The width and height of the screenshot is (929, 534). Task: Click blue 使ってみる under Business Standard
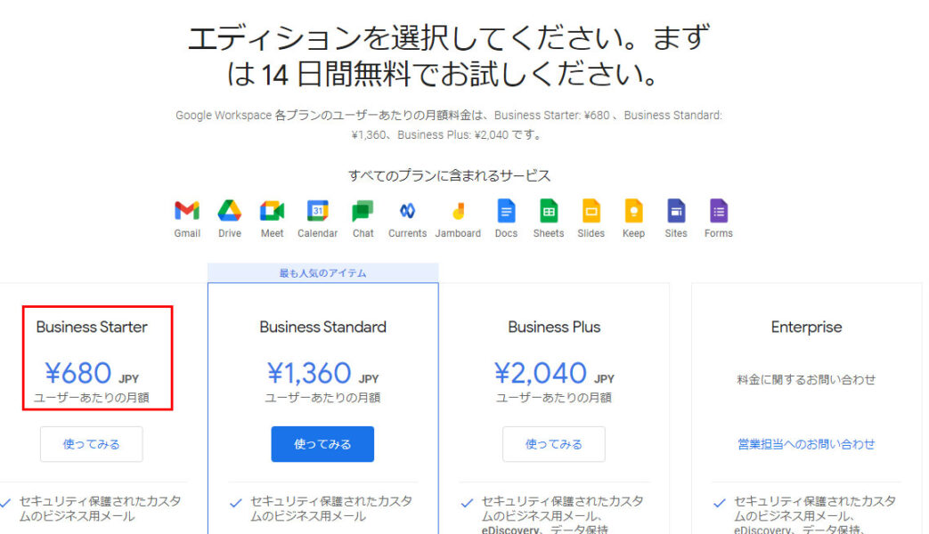tap(322, 444)
